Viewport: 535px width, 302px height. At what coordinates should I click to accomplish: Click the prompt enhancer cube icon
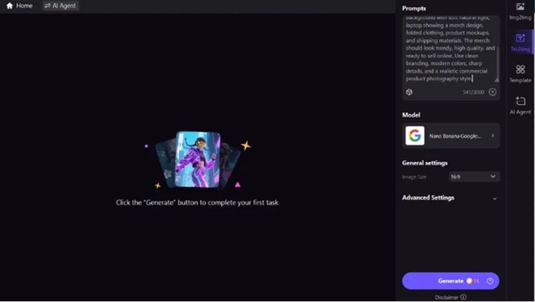(x=409, y=92)
